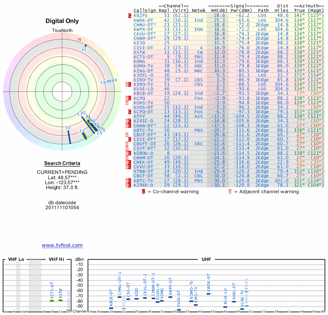Click KCTS-DT marker in VHF Hi chart

point(52,301)
